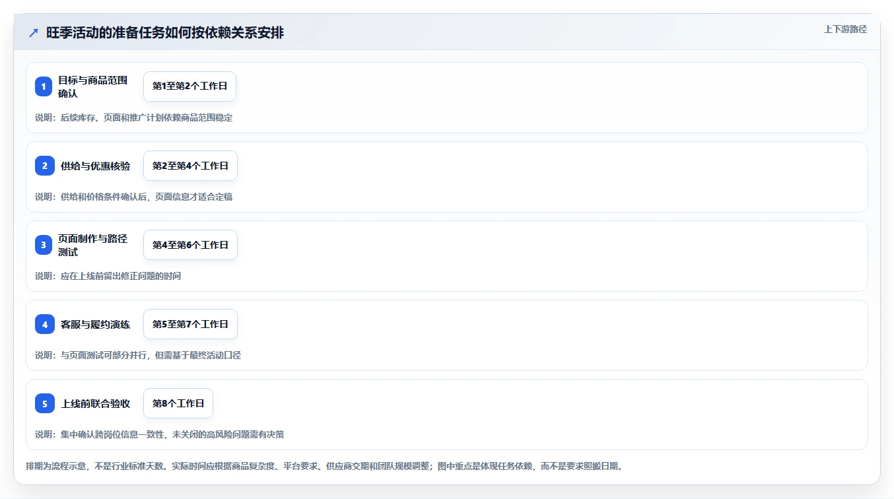
Task: Click the footer disclaimer starting 排期为流程示意
Action: coord(324,466)
